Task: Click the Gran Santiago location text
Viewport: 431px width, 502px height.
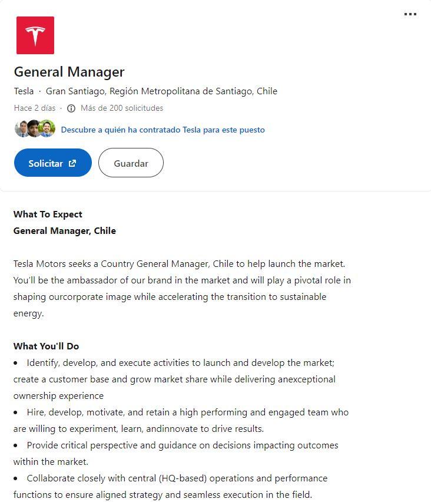Action: pyautogui.click(x=161, y=91)
